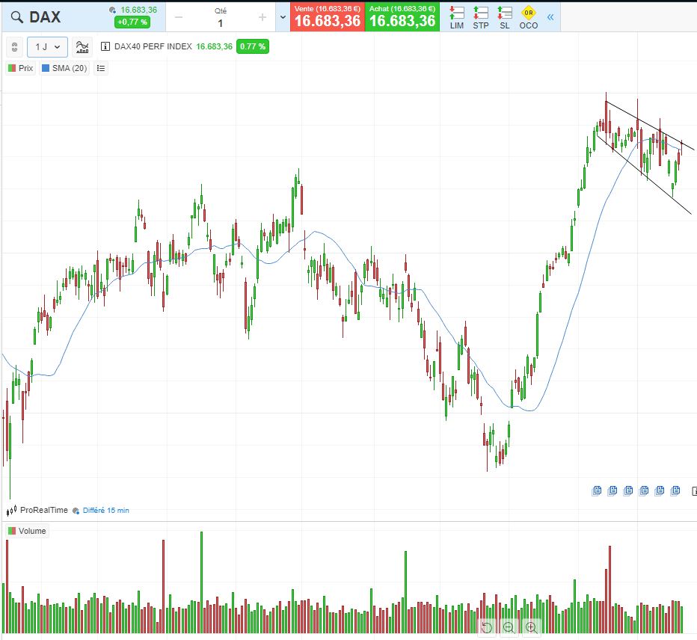Toggle the Volume indicator label

point(27,531)
